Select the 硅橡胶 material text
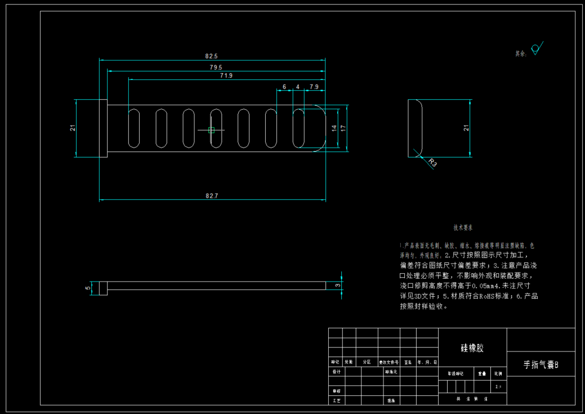This screenshot has height=414, width=585. 472,348
